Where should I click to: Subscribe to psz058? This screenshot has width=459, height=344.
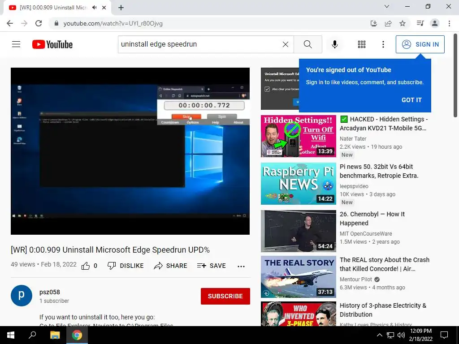click(225, 296)
